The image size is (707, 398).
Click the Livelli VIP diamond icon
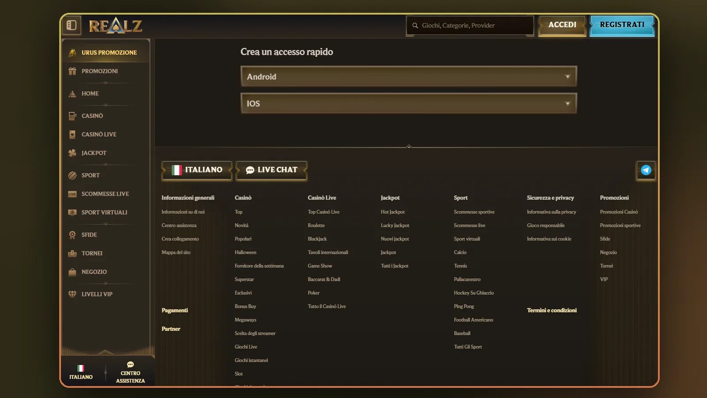72,294
